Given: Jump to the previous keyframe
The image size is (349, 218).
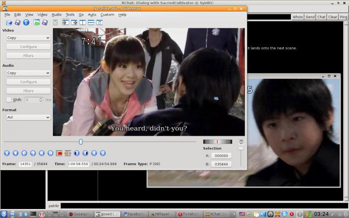Looking at the screenshot, I should (41, 153).
